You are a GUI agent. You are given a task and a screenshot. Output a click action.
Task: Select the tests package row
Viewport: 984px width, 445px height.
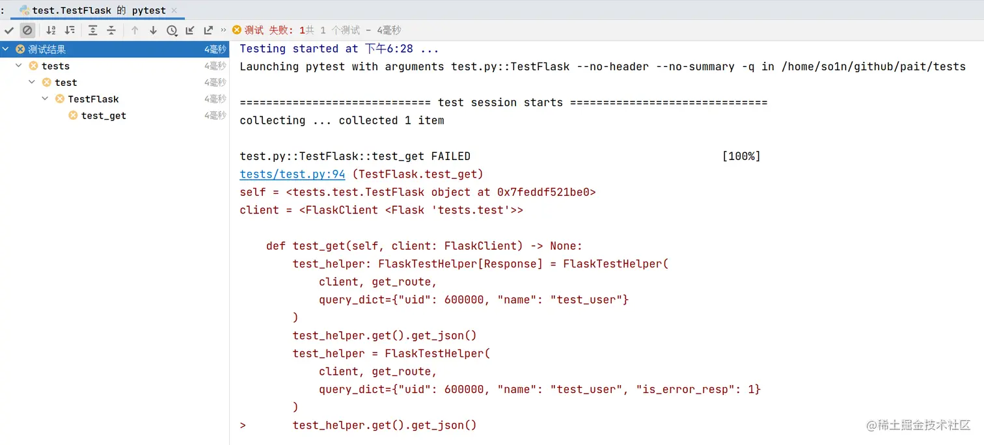point(115,66)
